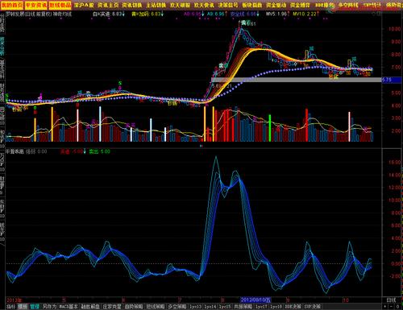Click the 16.00 indicator axis label
Viewport: 403px width, 310px height.
(394, 162)
